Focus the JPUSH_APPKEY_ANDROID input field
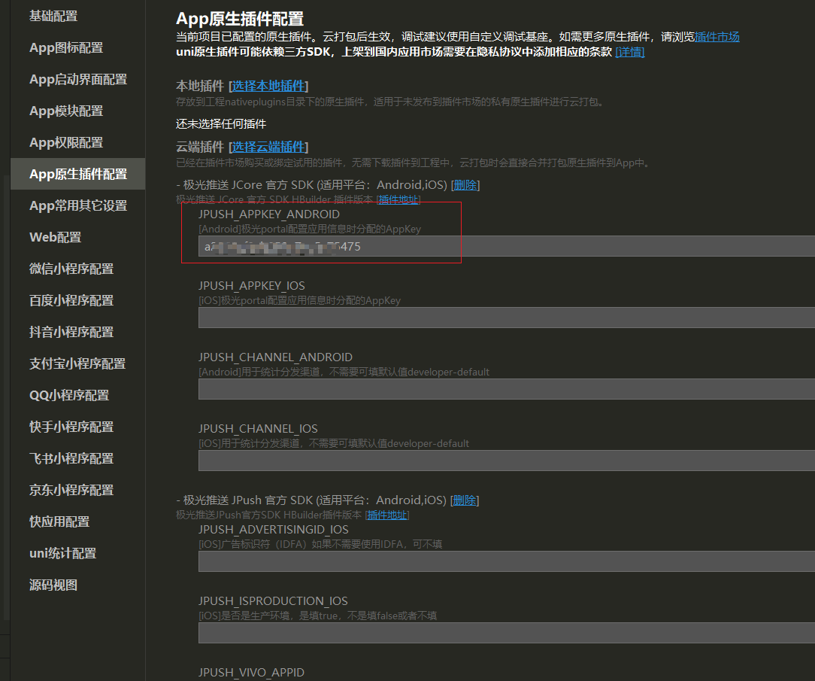The width and height of the screenshot is (815, 681). pos(506,246)
